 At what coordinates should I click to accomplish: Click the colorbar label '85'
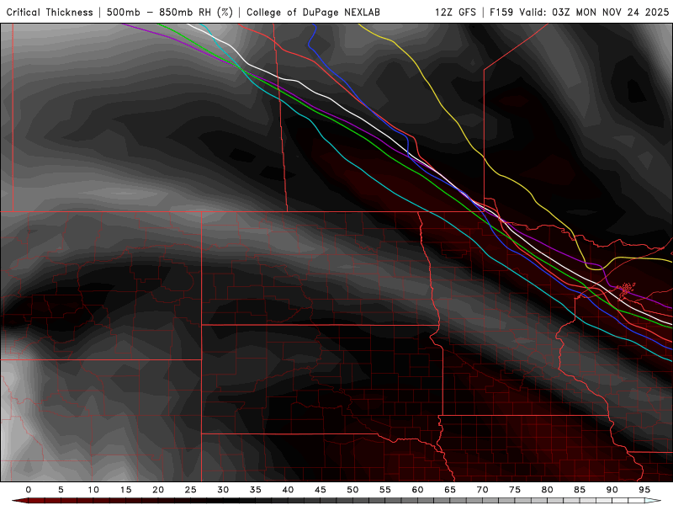pyautogui.click(x=580, y=490)
